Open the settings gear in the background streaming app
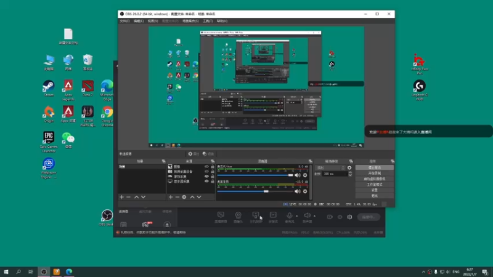The image size is (493, 277). (x=349, y=217)
